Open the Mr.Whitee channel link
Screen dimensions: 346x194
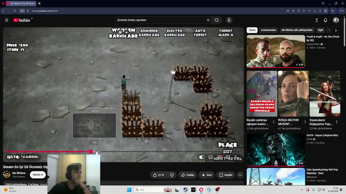[19, 173]
